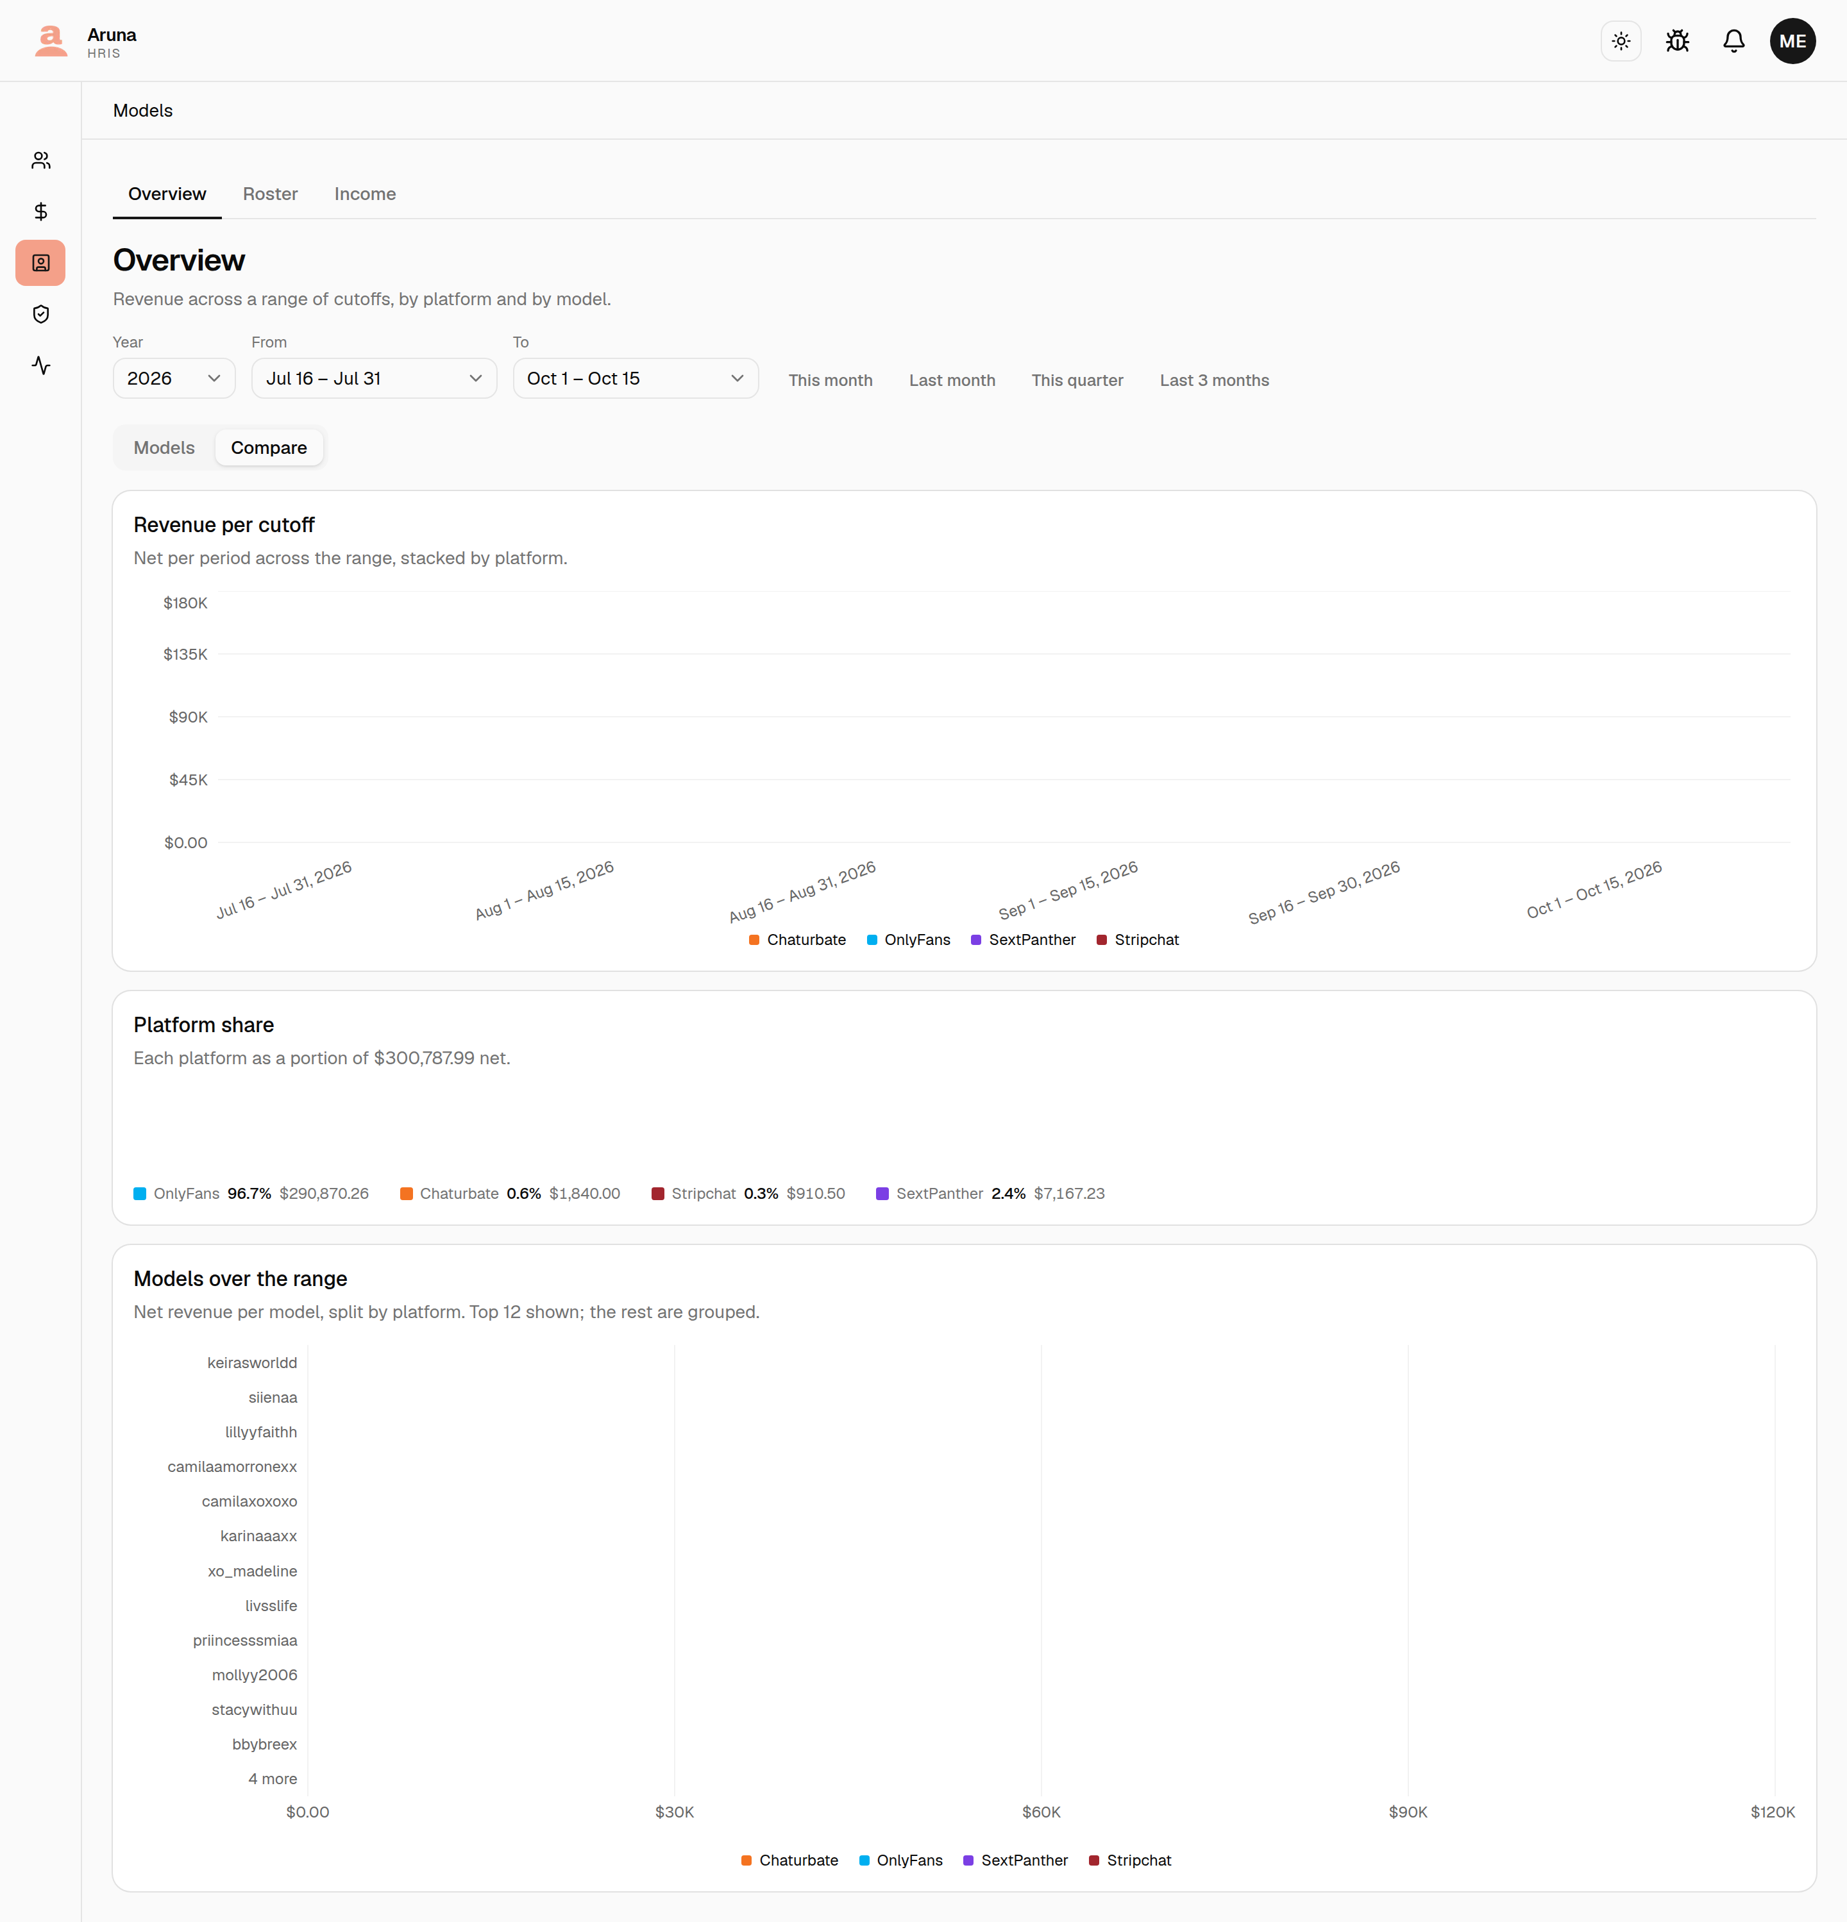Toggle Stripchat in Revenue per cutoff legend
The width and height of the screenshot is (1847, 1922).
coord(1138,939)
